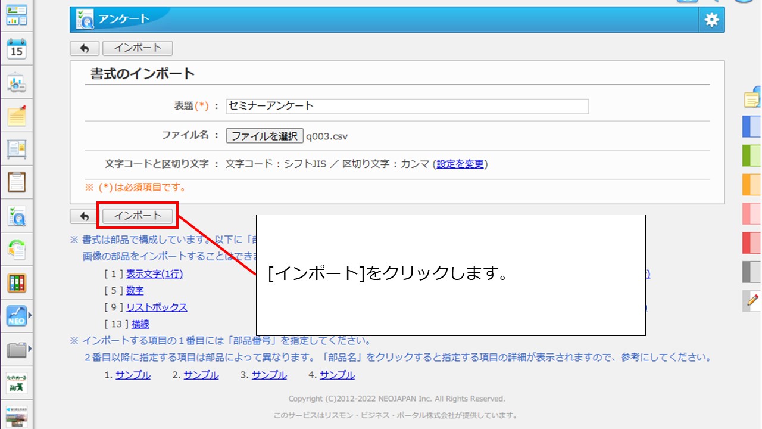Open the 設定を変更 link
This screenshot has height=429, width=762.
[x=460, y=164]
